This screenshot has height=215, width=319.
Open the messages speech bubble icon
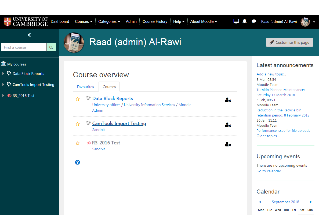tap(254, 21)
